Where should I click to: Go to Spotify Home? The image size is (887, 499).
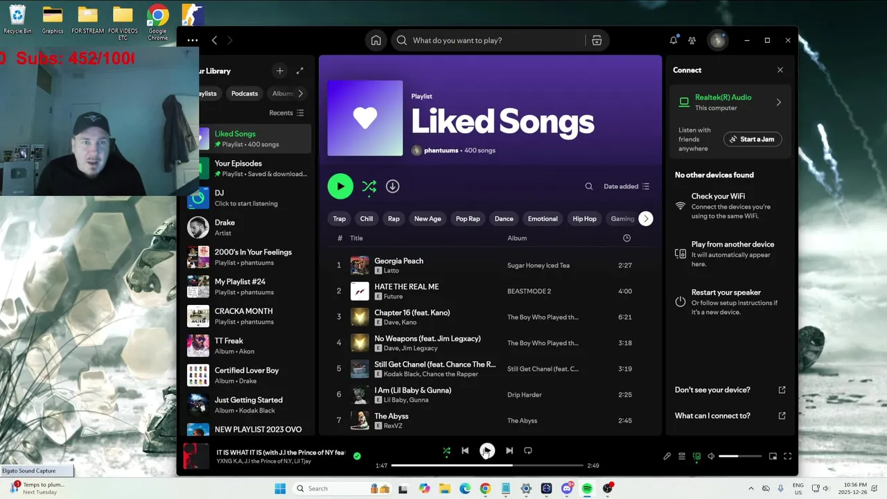click(376, 40)
